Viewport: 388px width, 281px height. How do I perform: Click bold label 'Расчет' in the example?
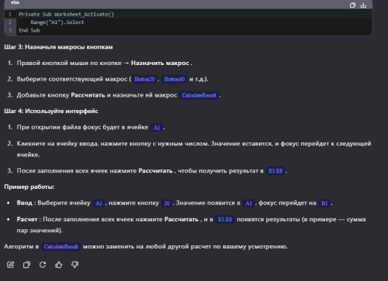coord(27,219)
